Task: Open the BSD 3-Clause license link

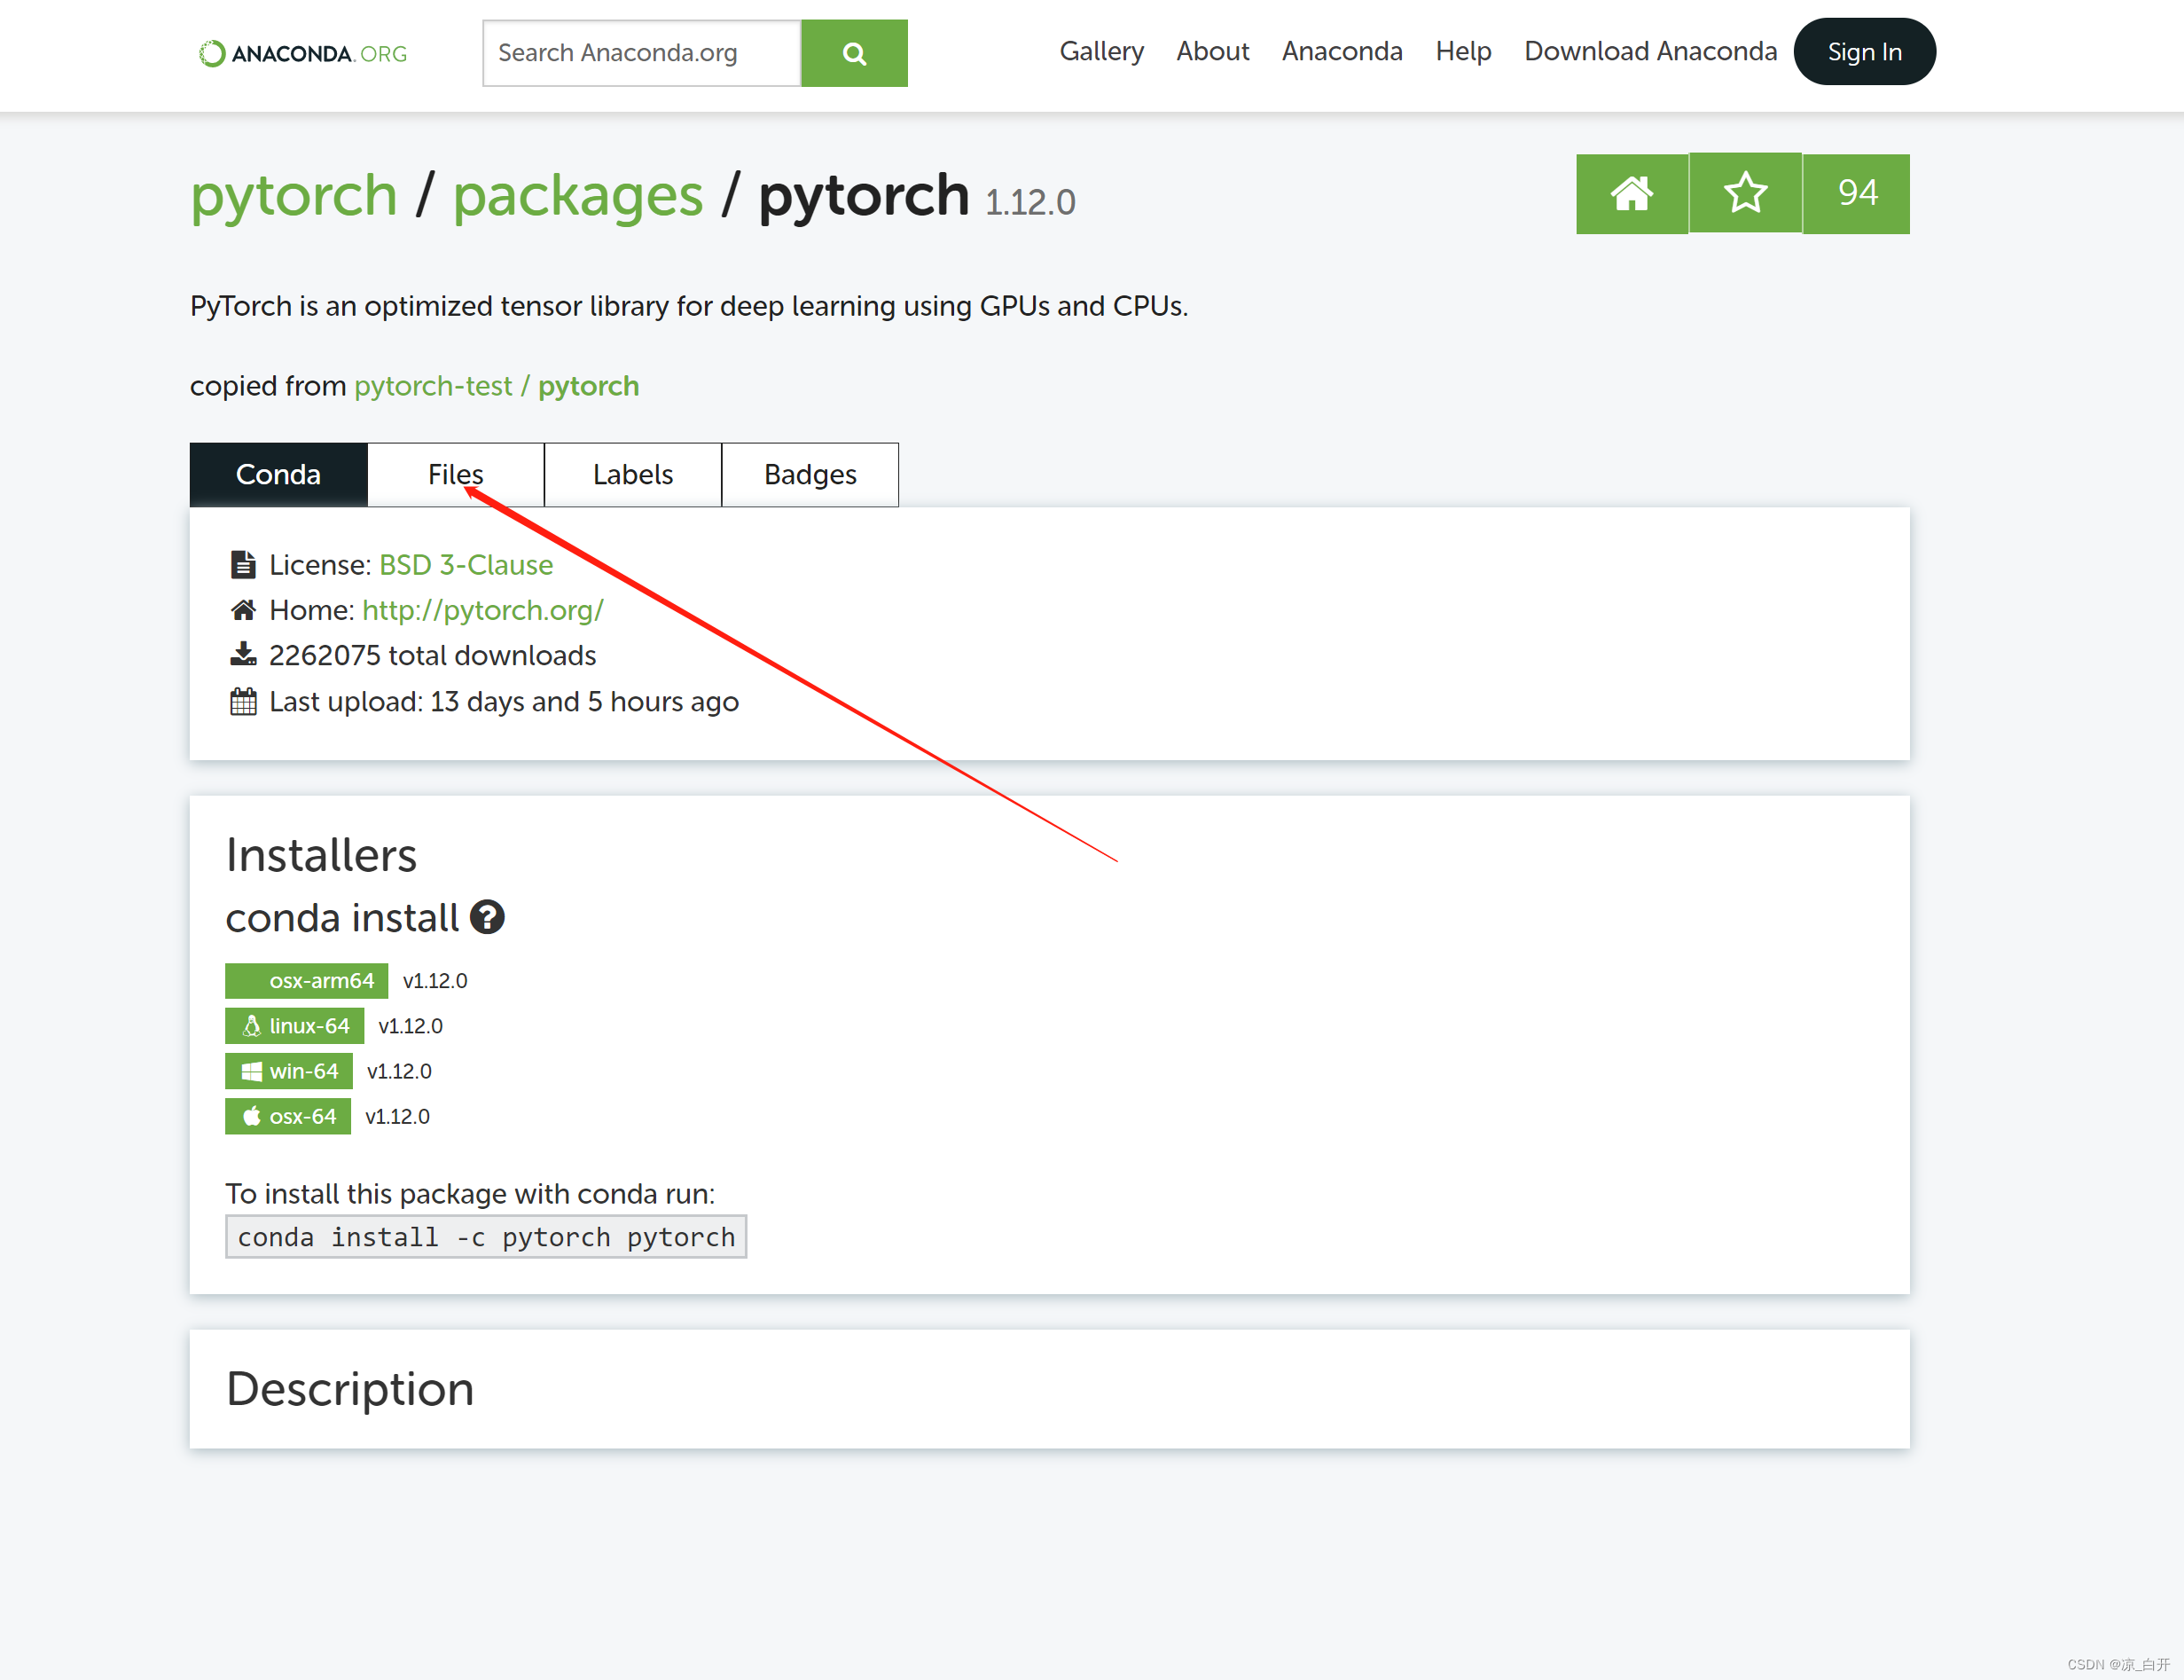Action: coord(466,565)
